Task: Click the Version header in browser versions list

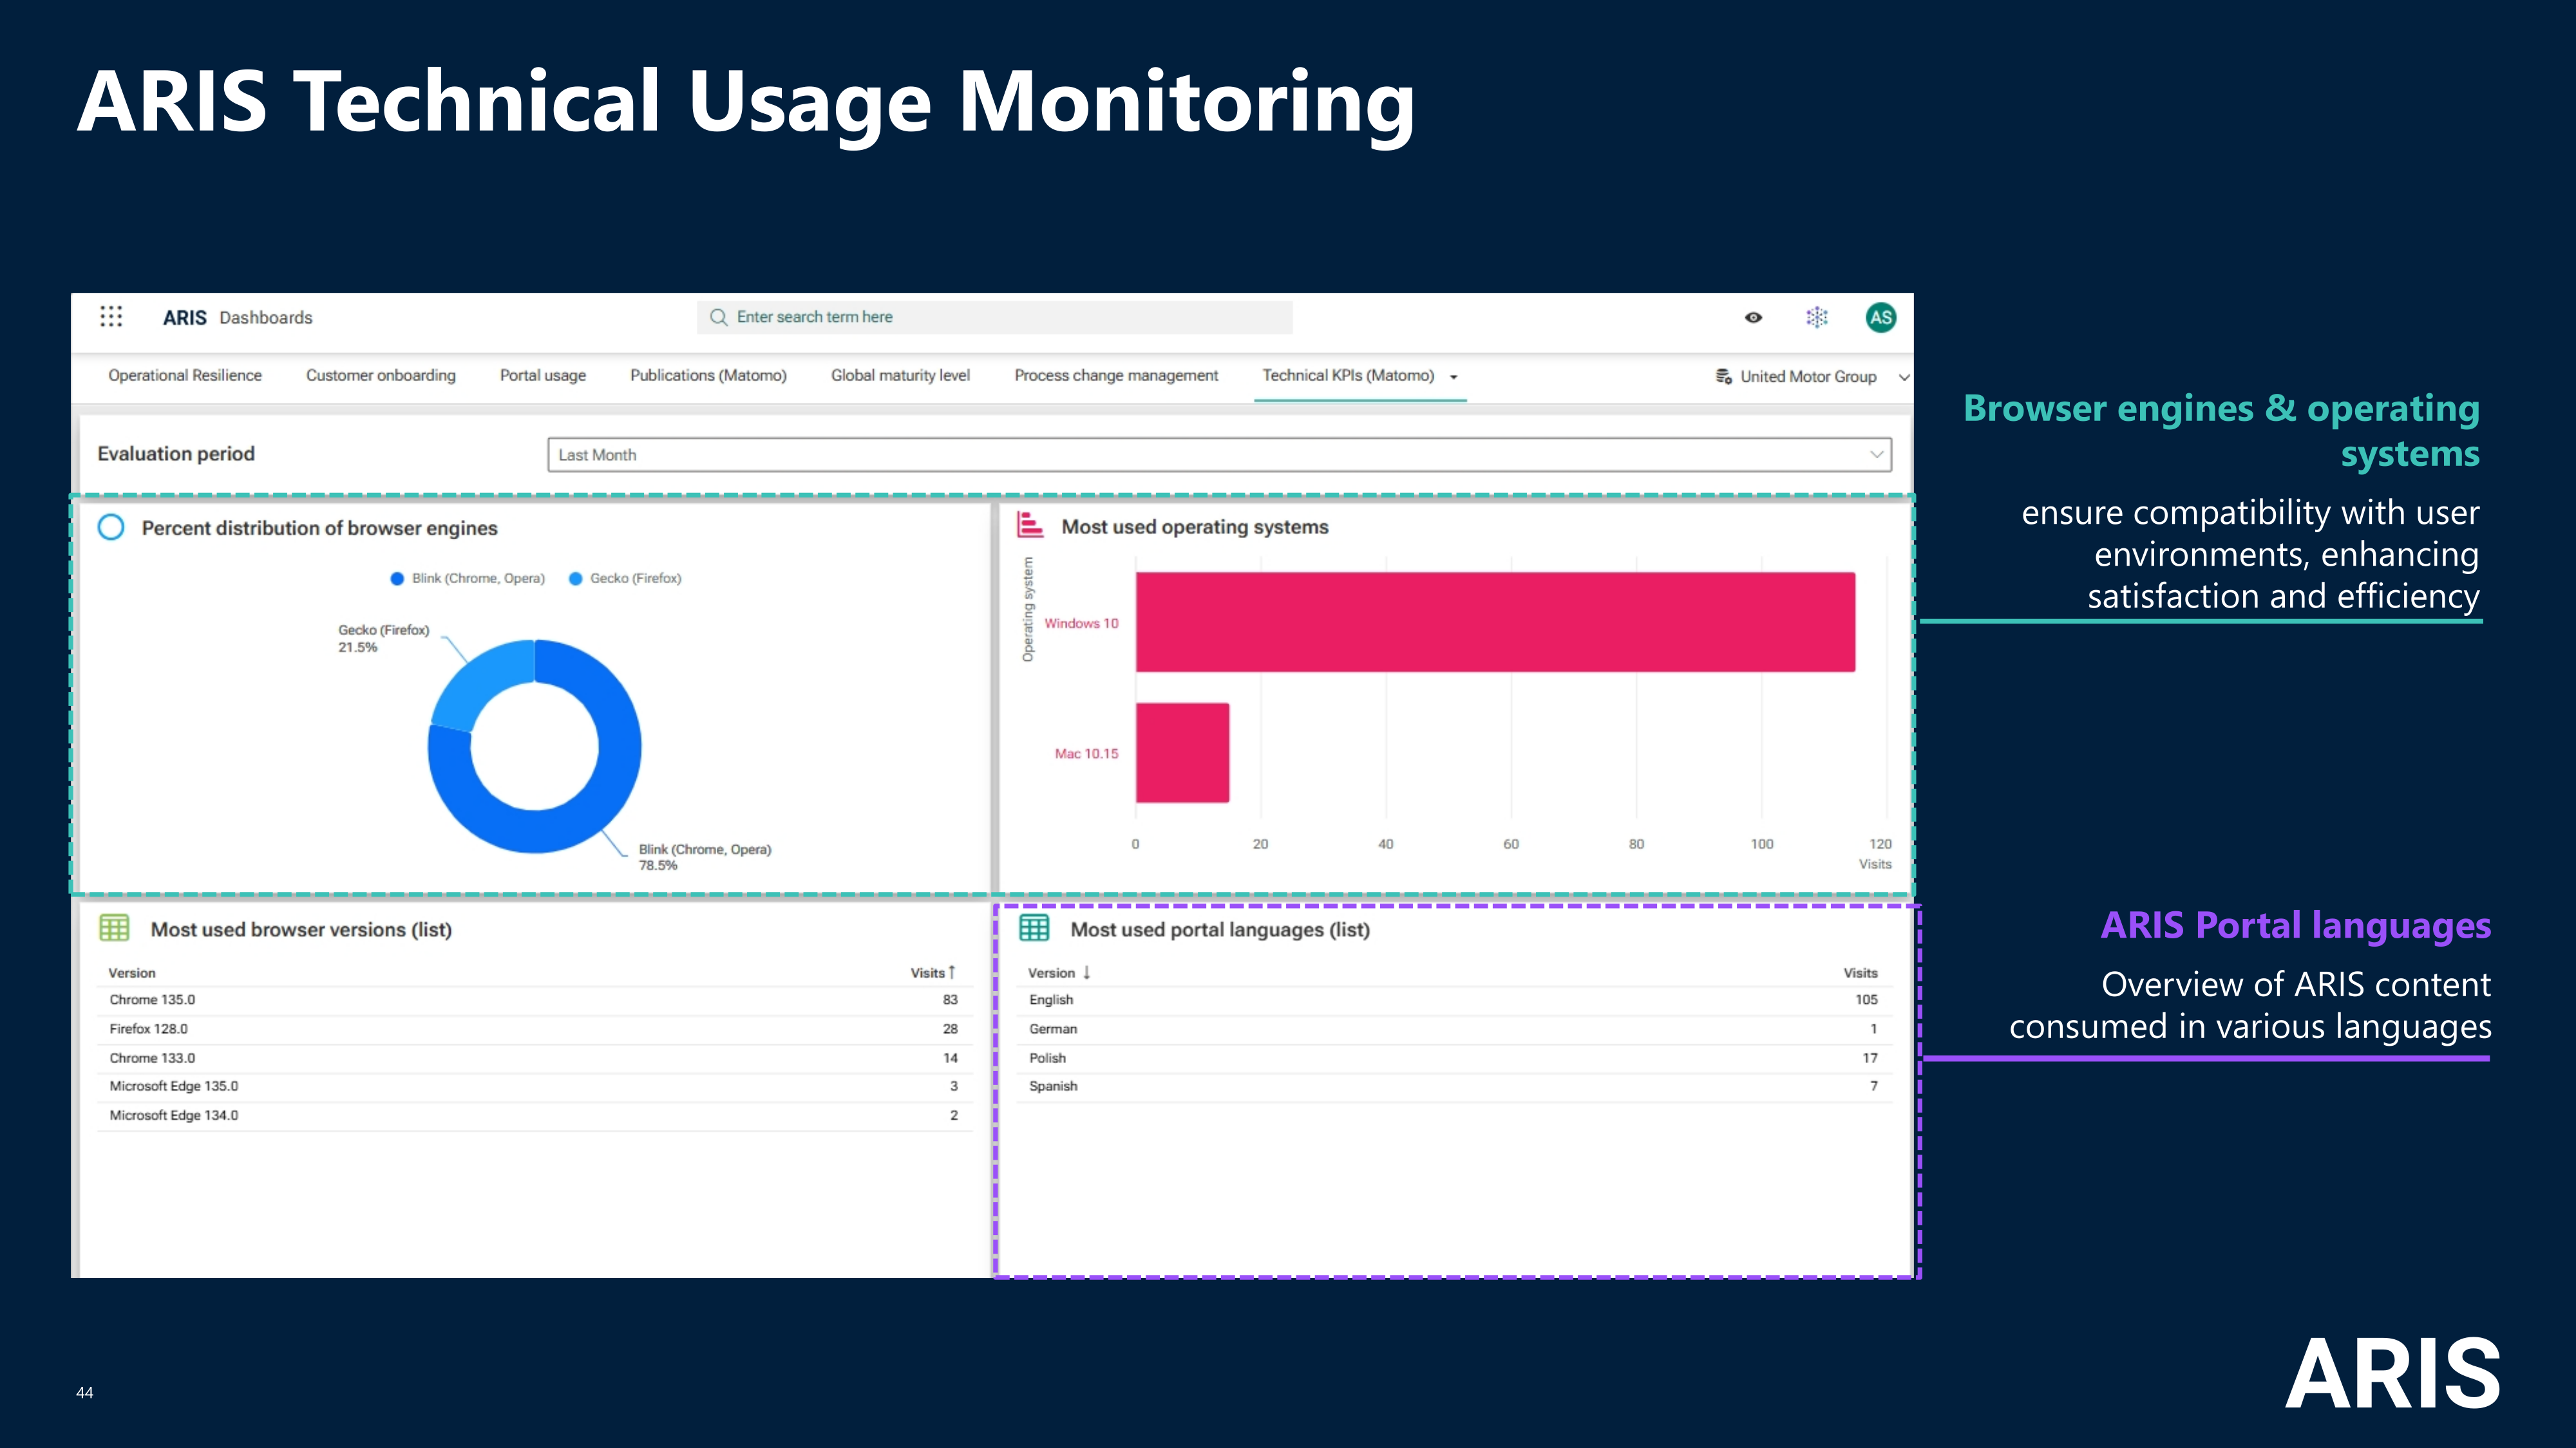Action: [132, 973]
